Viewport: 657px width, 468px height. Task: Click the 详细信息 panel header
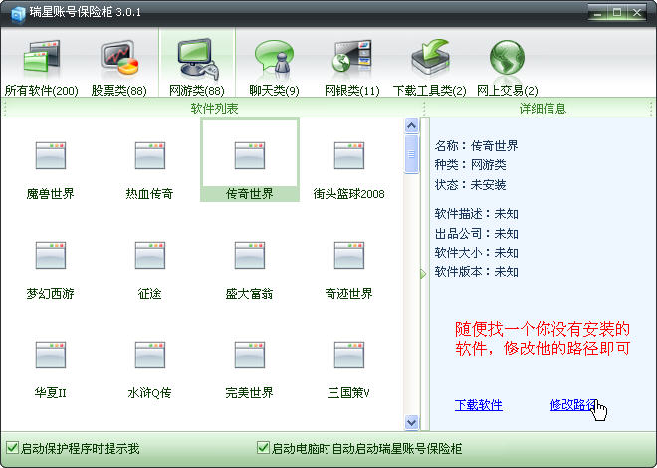(543, 109)
